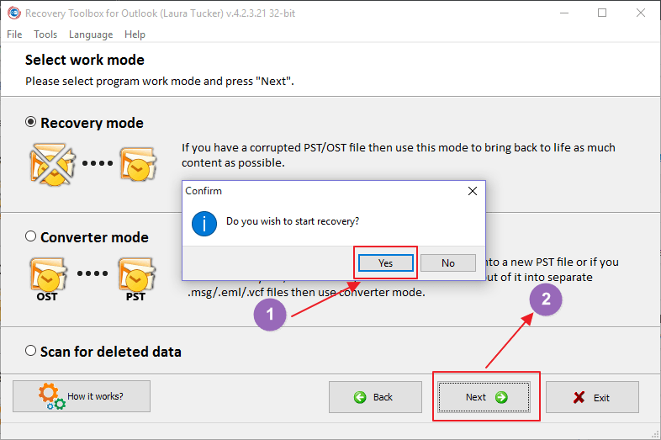Screen dimensions: 661x440
Task: Confirm recovery by clicking Yes
Action: click(x=386, y=262)
